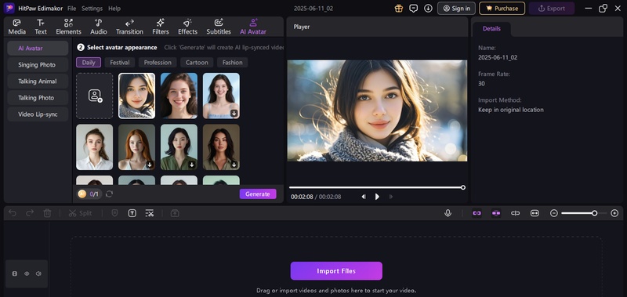Open the Settings menu

tap(92, 9)
